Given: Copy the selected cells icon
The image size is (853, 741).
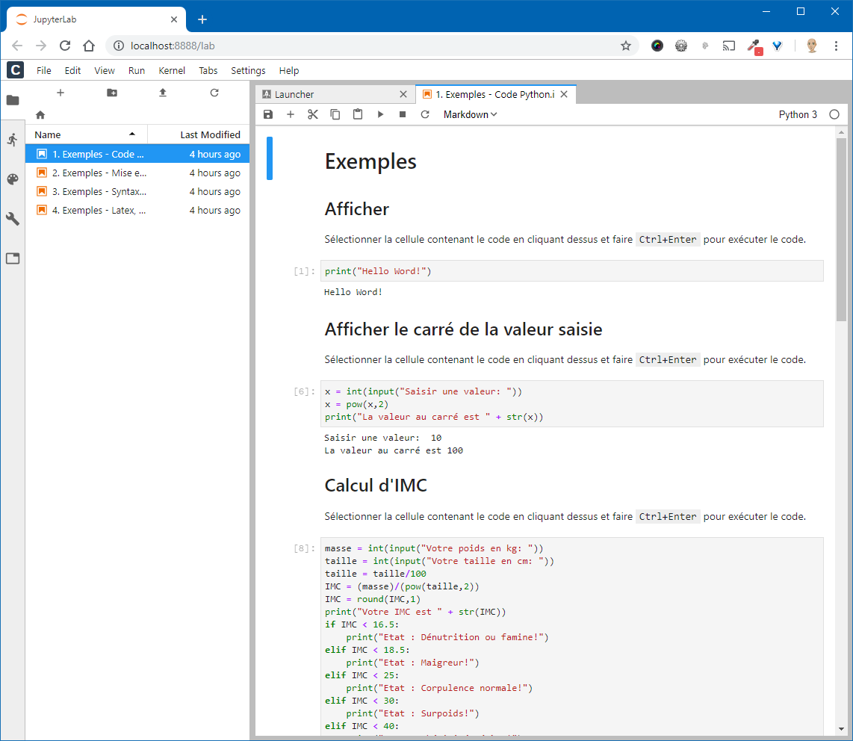Looking at the screenshot, I should click(335, 114).
